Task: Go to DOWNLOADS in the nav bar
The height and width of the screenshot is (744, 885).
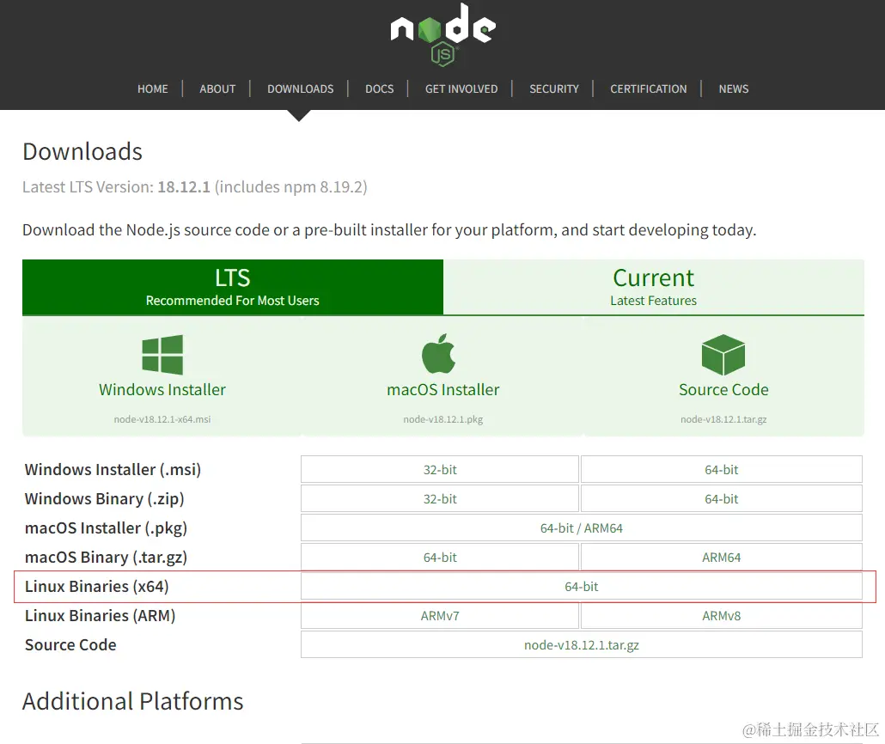Action: pos(300,88)
